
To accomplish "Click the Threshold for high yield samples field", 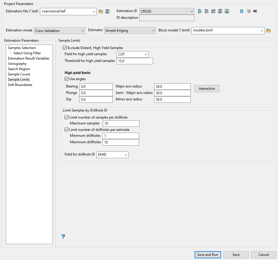I will (134, 61).
